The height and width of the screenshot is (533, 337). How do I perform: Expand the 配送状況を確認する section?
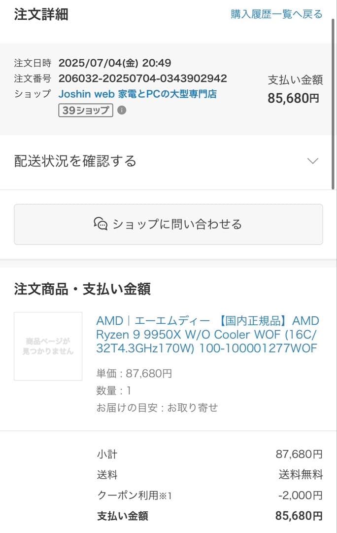click(75, 161)
